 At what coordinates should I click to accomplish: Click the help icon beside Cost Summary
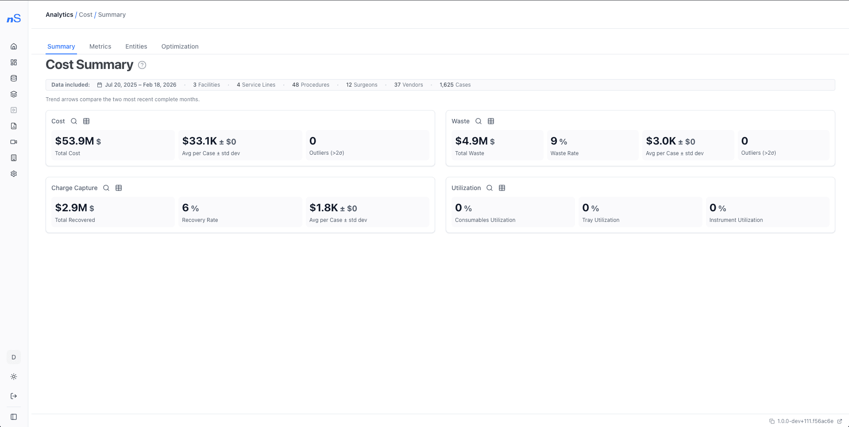tap(142, 65)
